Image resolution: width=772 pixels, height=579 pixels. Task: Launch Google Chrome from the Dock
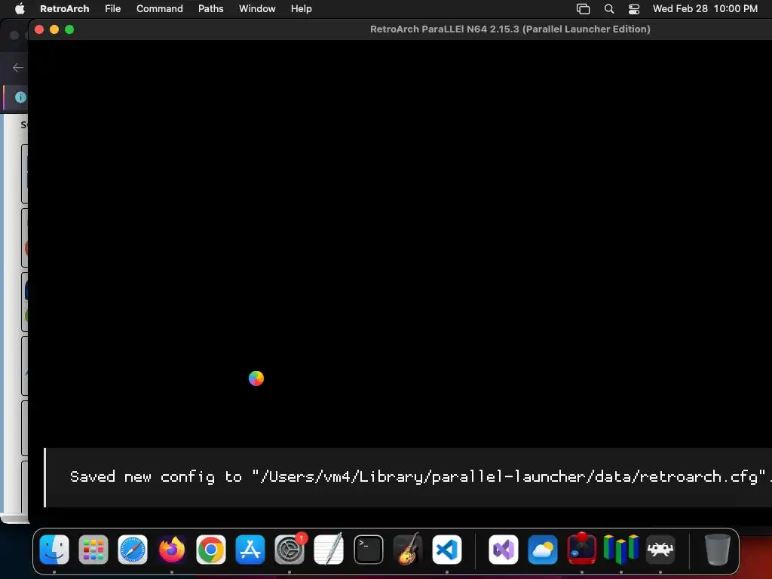click(211, 549)
